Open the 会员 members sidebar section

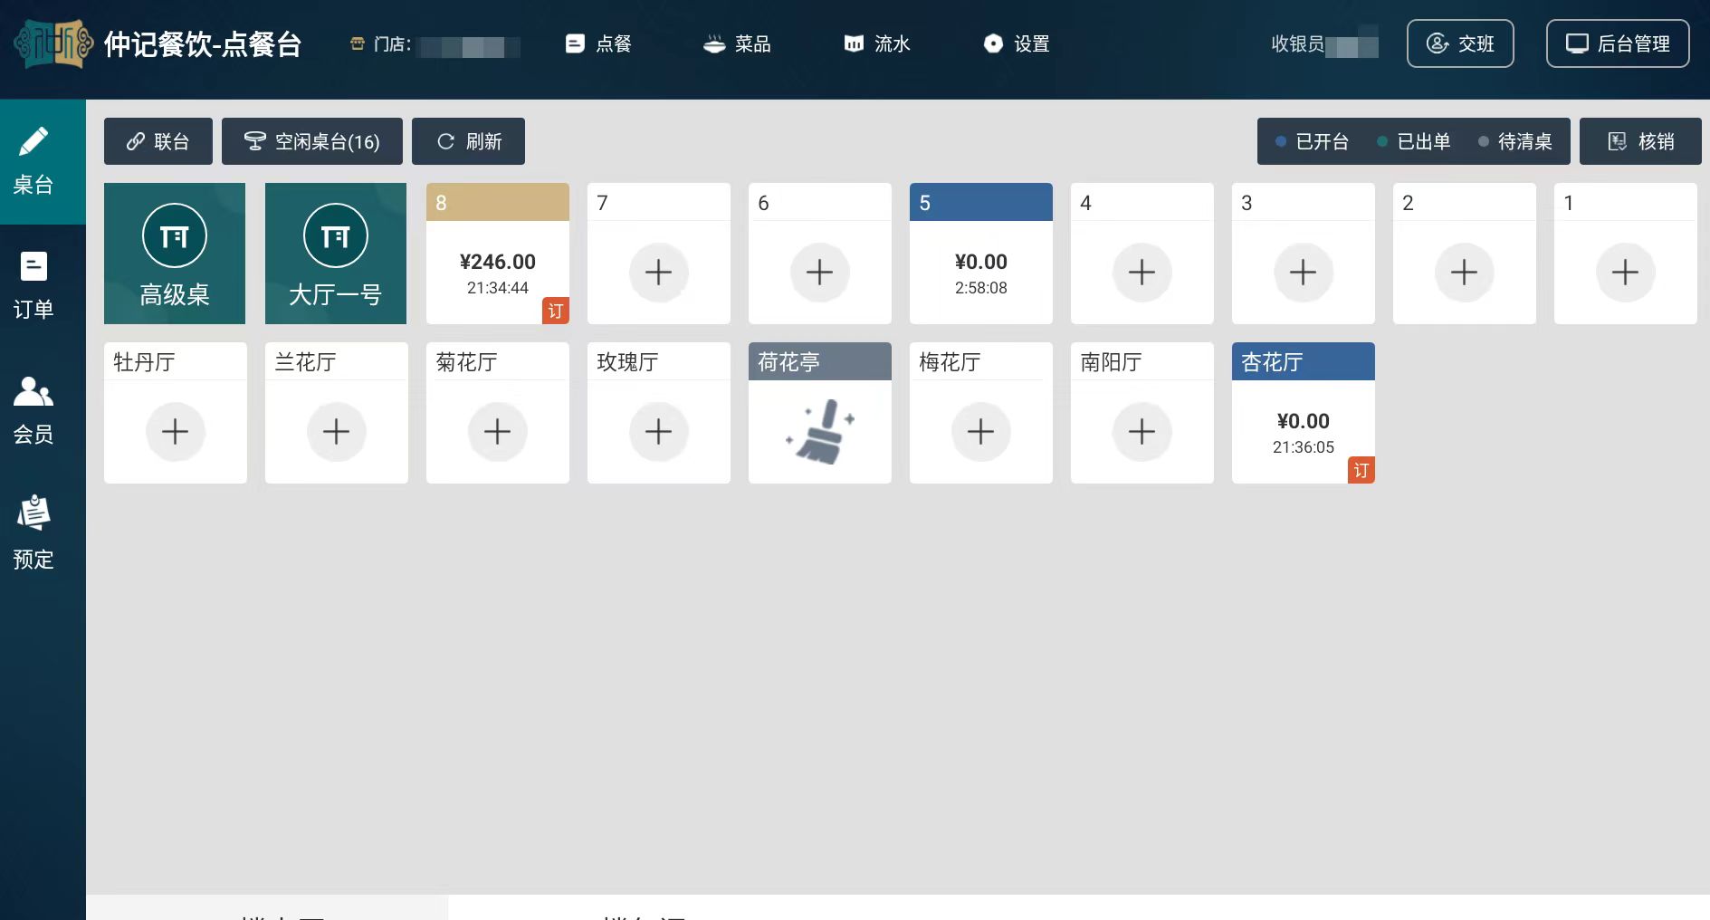[33, 411]
